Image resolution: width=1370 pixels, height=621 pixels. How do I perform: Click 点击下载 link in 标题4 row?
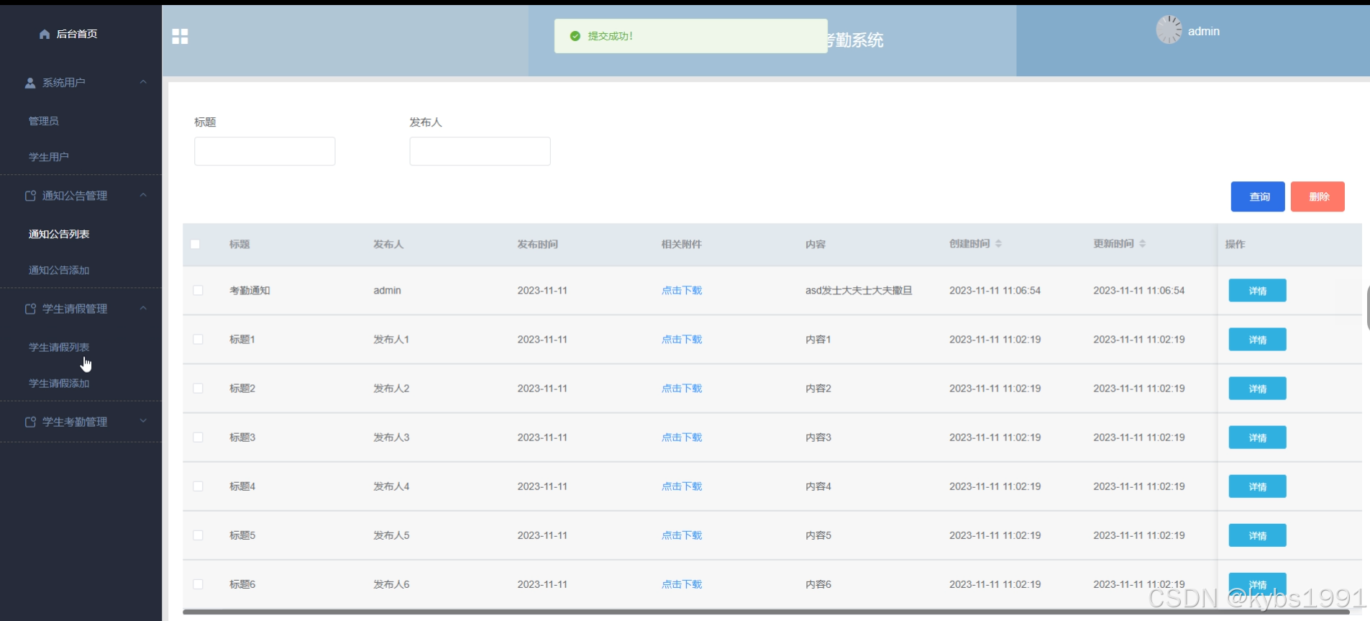pos(682,486)
